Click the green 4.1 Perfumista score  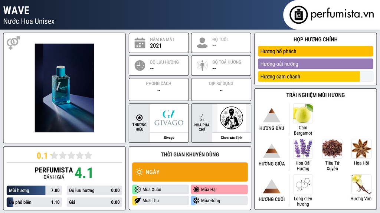tap(84, 173)
